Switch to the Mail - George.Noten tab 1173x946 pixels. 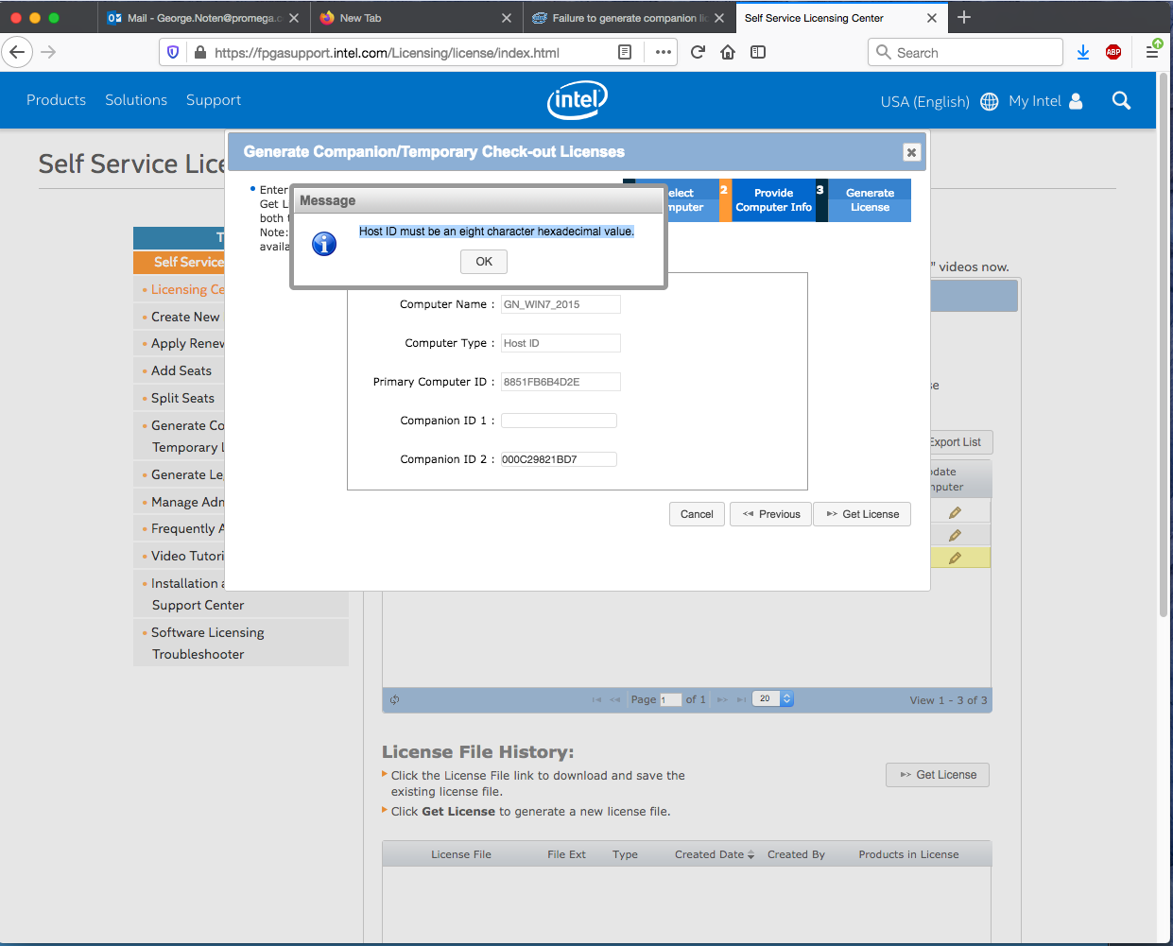coord(203,18)
